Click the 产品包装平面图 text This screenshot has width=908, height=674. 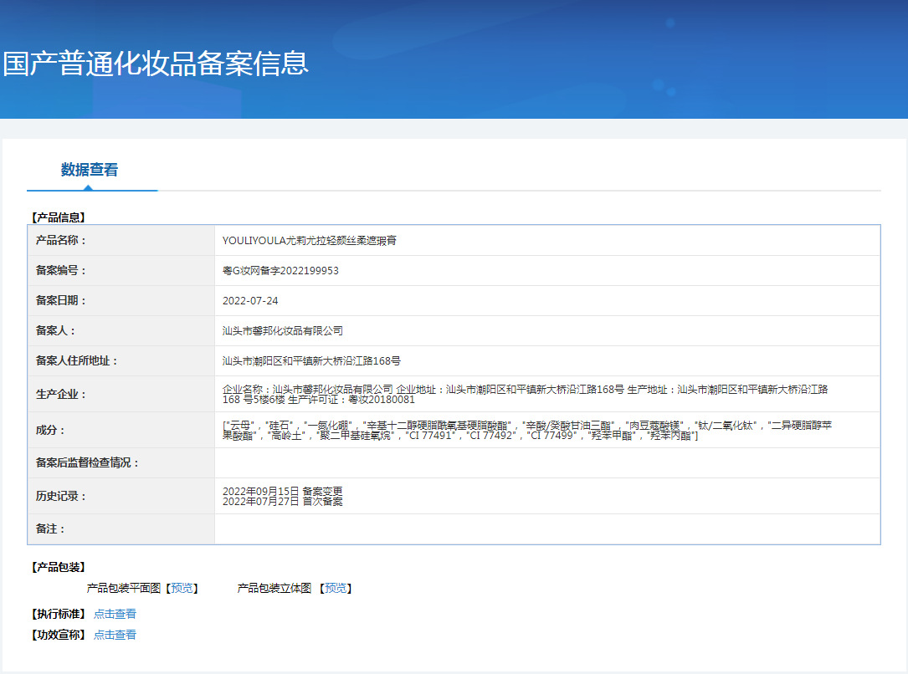(123, 589)
